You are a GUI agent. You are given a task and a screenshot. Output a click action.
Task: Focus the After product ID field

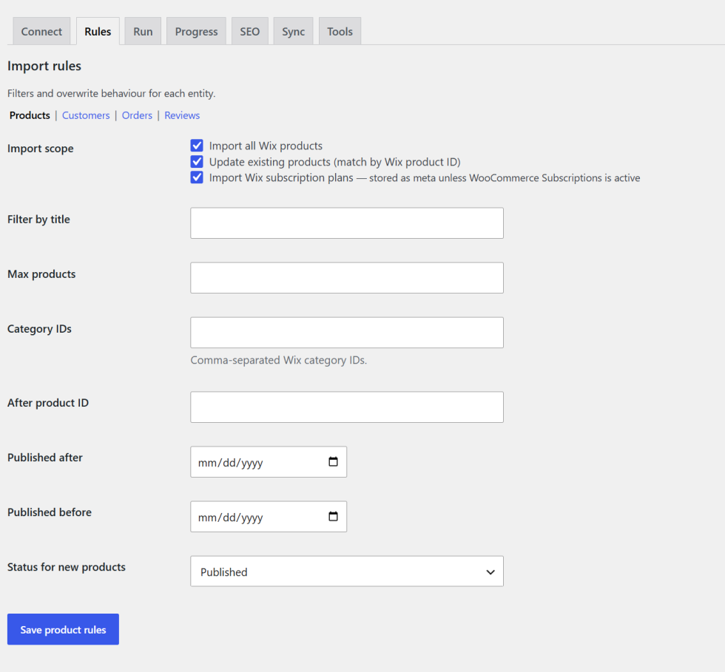pyautogui.click(x=347, y=407)
